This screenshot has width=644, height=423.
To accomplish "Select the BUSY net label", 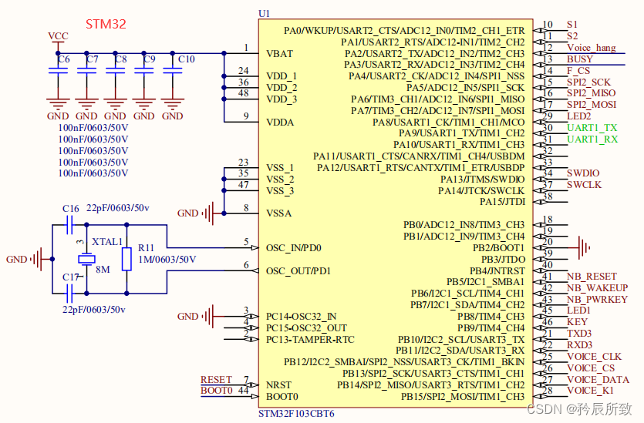I will pyautogui.click(x=580, y=59).
